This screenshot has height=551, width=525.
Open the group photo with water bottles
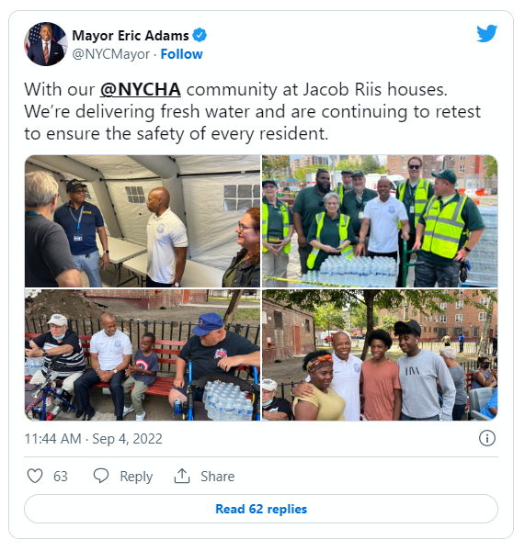coord(380,221)
